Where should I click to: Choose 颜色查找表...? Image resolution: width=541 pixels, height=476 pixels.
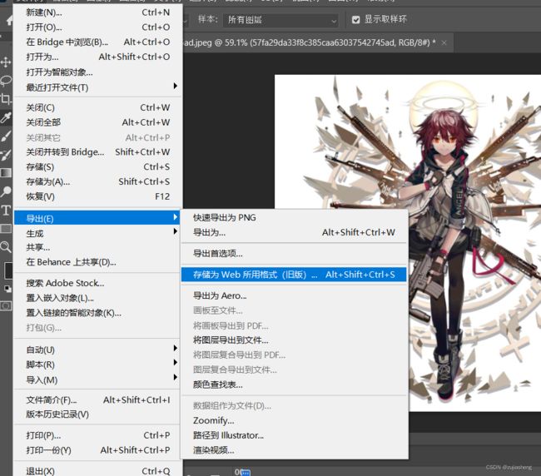pyautogui.click(x=294, y=384)
